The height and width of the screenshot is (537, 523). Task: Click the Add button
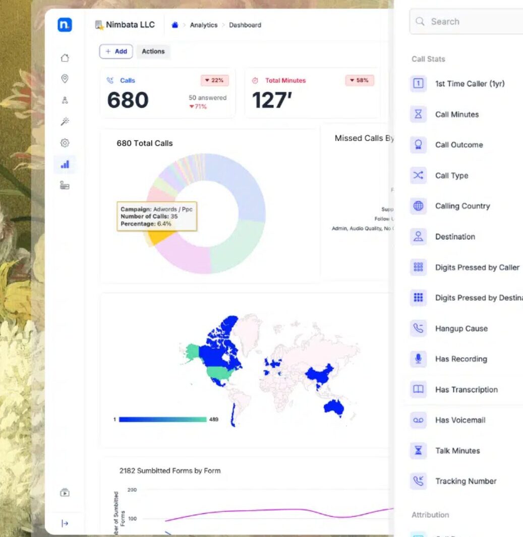pyautogui.click(x=116, y=51)
